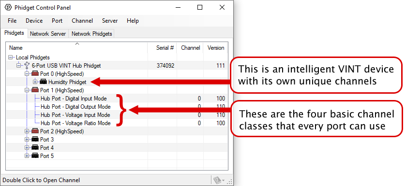Switch to the Network Phidgets tab
Viewport: 406px width, 186px height.
91,34
